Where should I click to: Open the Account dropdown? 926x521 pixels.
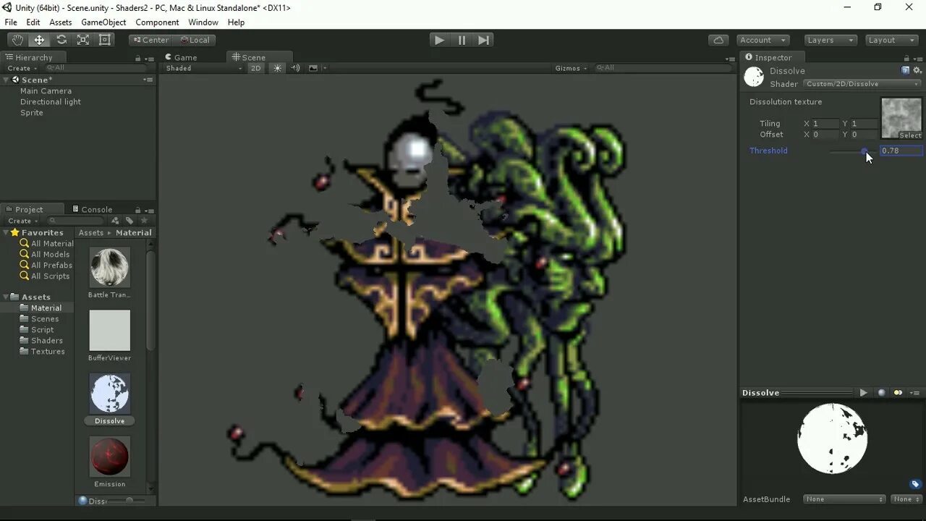coord(763,40)
